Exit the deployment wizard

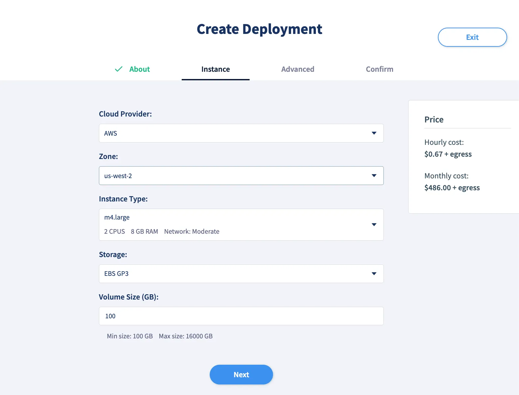(x=472, y=37)
